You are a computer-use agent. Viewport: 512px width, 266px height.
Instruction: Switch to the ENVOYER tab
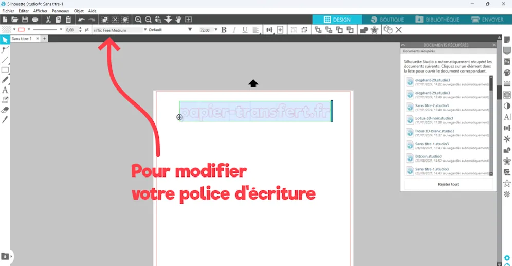487,20
